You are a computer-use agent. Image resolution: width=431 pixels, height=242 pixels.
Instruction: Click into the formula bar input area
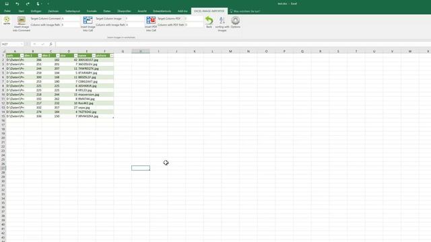[243, 44]
